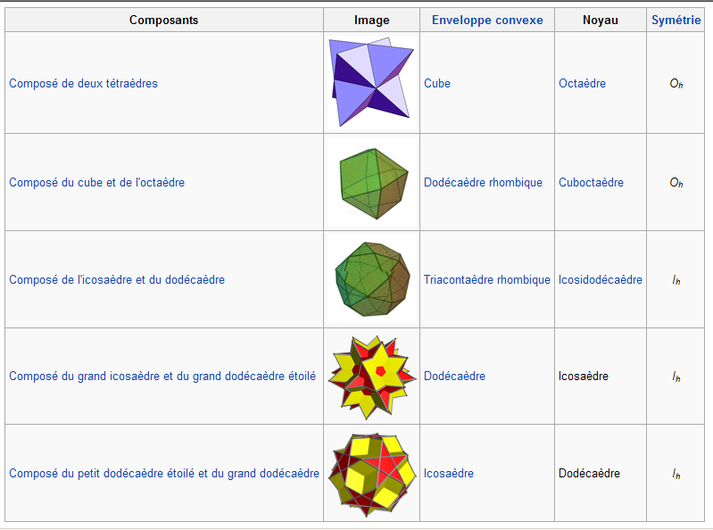Open the 'Composé du petit dodécaèdre étoilé et du grand dodécaèdre' link
The width and height of the screenshot is (713, 530).
pos(164,473)
